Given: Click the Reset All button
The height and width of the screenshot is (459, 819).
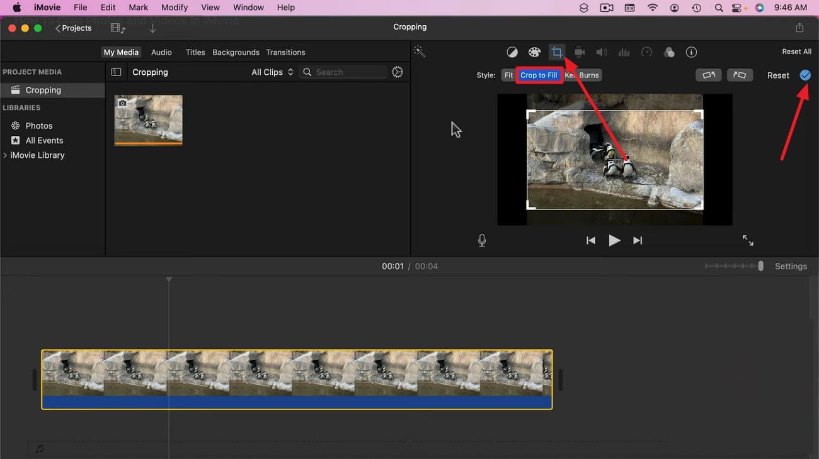Looking at the screenshot, I should 796,51.
